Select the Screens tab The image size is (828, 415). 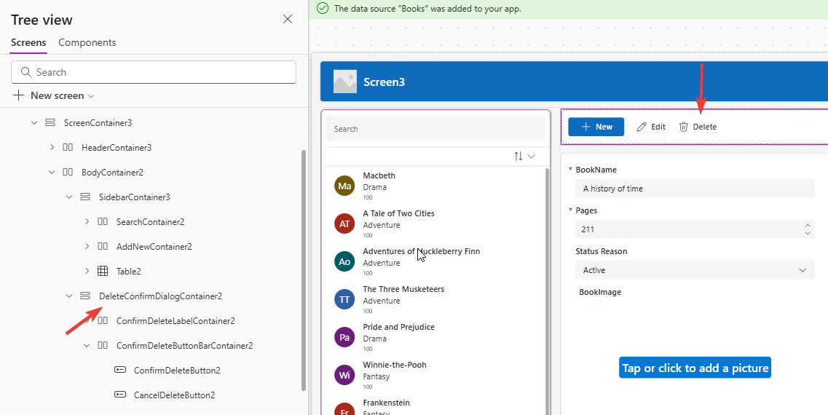point(28,42)
